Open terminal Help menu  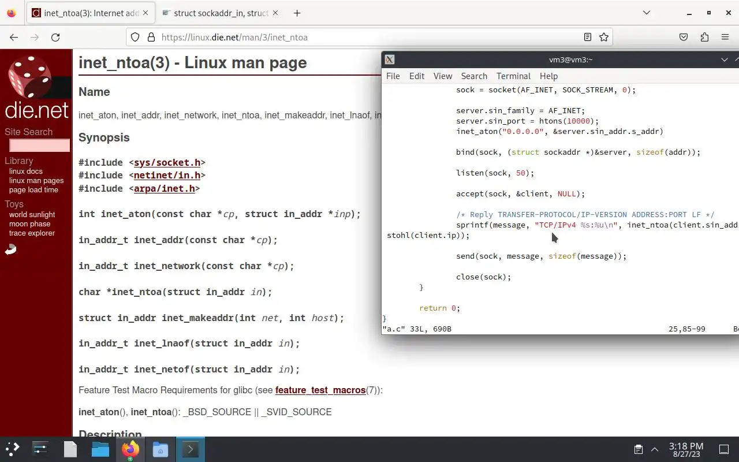click(x=548, y=76)
